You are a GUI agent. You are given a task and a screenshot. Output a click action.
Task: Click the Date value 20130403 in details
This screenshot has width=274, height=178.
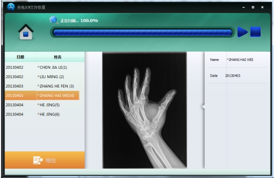(233, 76)
